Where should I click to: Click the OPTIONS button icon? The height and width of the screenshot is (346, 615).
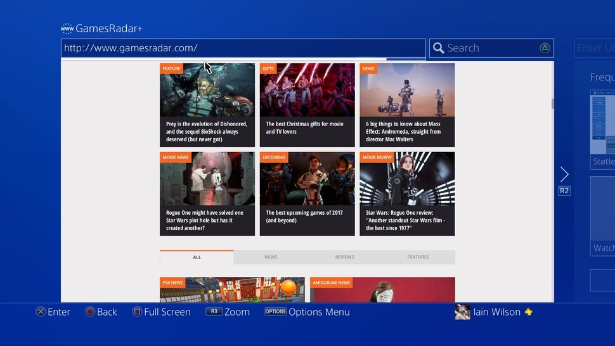click(275, 312)
